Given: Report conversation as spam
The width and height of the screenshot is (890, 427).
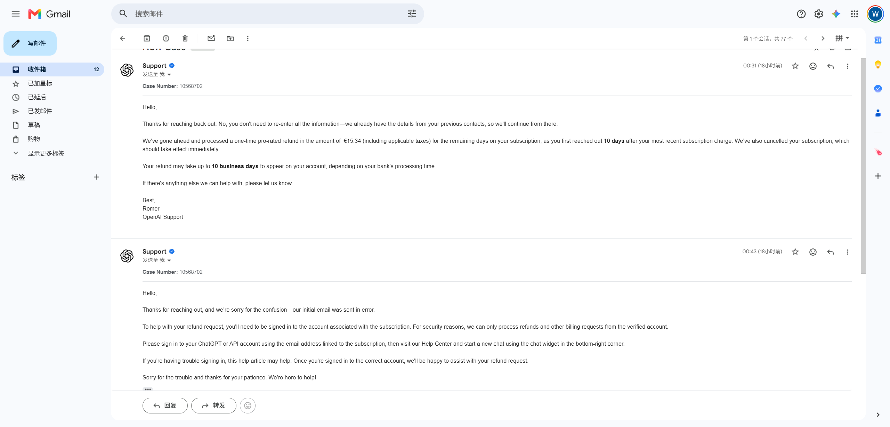Looking at the screenshot, I should pyautogui.click(x=166, y=38).
